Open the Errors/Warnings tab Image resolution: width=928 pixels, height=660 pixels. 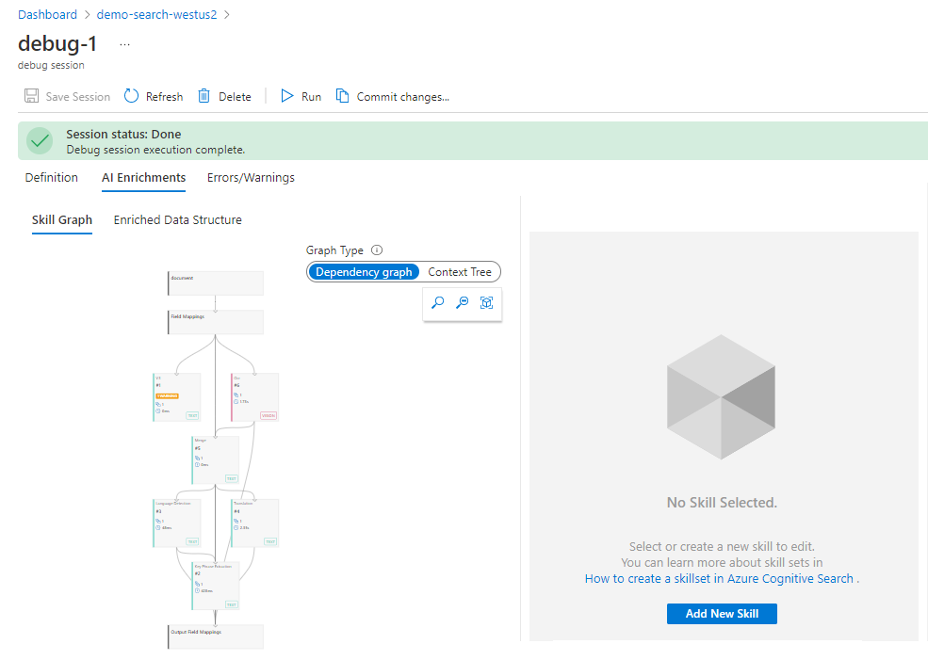click(251, 177)
